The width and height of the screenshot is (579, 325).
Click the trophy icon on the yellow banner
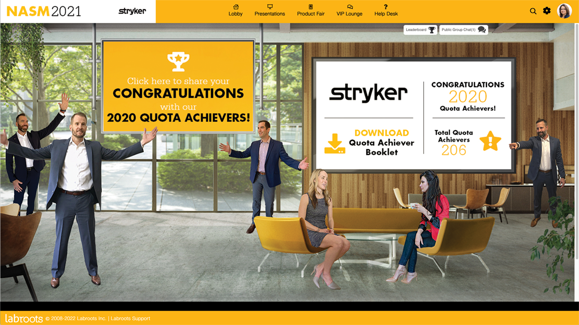tap(178, 62)
